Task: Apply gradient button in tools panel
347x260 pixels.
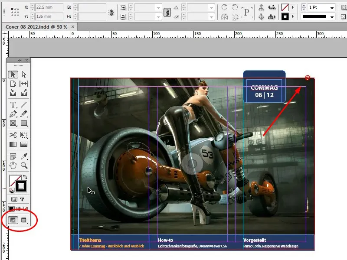Action: coord(18,208)
